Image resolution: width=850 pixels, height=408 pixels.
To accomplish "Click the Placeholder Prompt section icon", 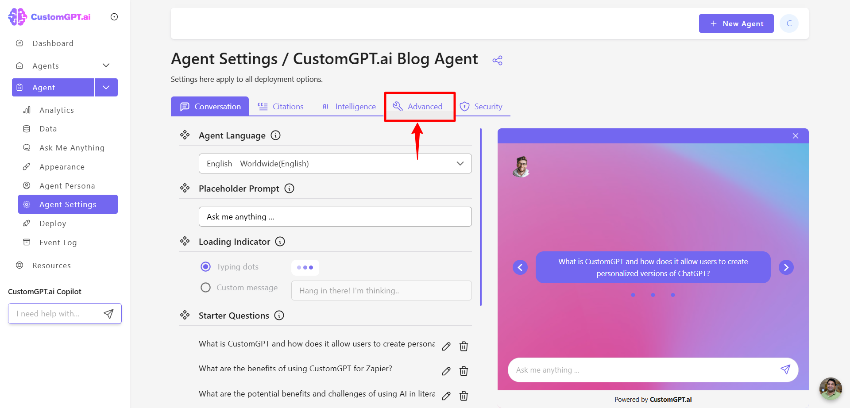I will click(185, 188).
